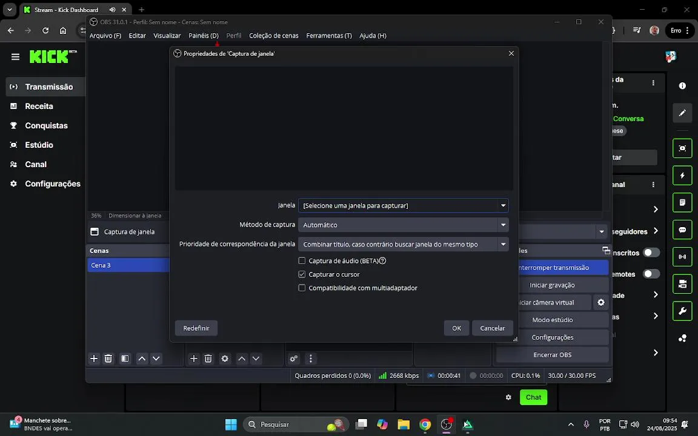The image size is (698, 436).
Task: Open Editar menu in OBS
Action: 137,36
